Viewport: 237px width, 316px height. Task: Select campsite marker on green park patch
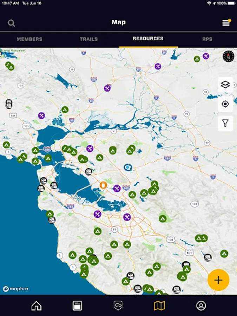163,219
